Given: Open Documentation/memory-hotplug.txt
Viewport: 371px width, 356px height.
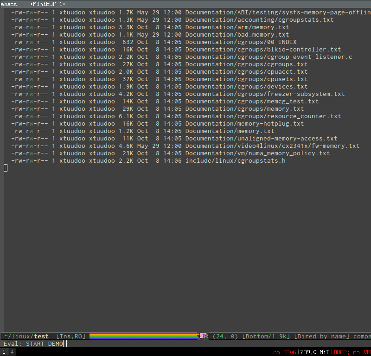Looking at the screenshot, I should (244, 123).
